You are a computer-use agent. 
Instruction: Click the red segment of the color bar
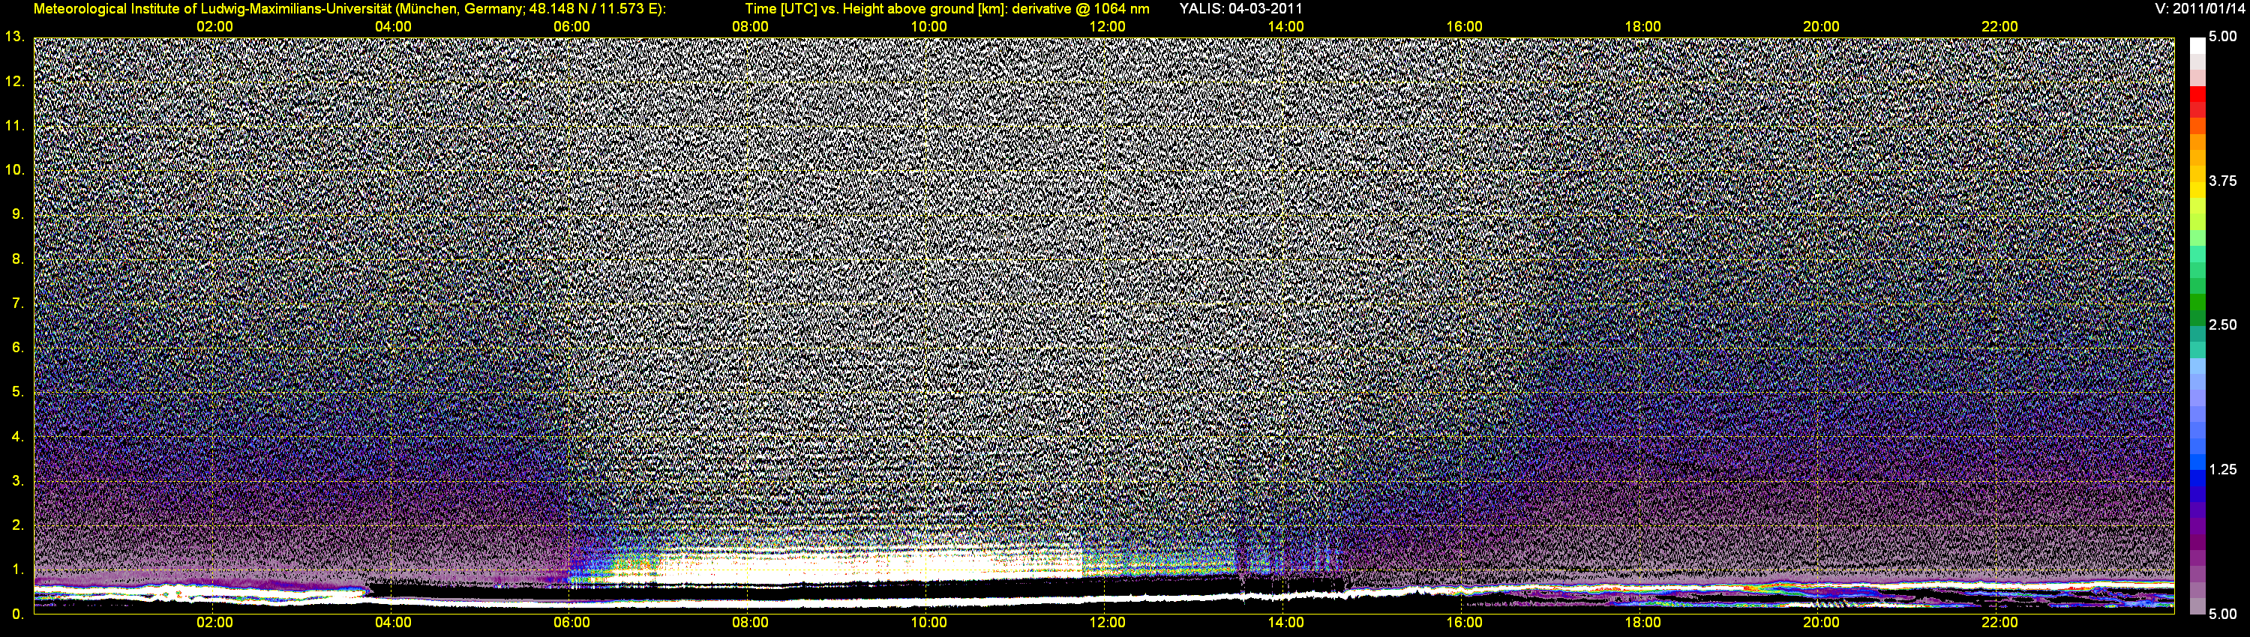2197,94
